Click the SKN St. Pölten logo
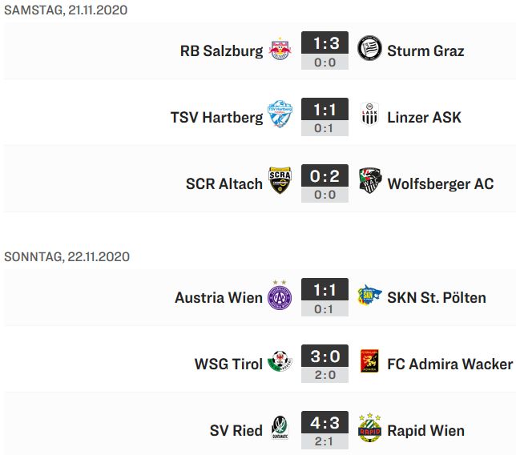This screenshot has width=516, height=455. click(x=369, y=296)
